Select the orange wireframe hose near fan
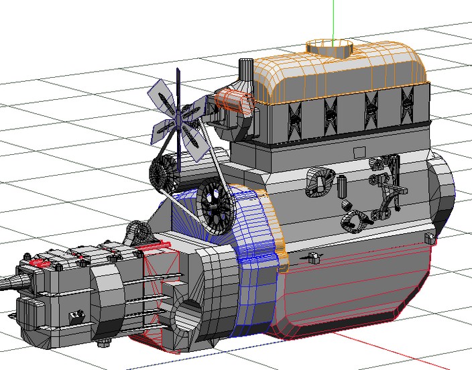This screenshot has height=370, width=472. coord(235,101)
